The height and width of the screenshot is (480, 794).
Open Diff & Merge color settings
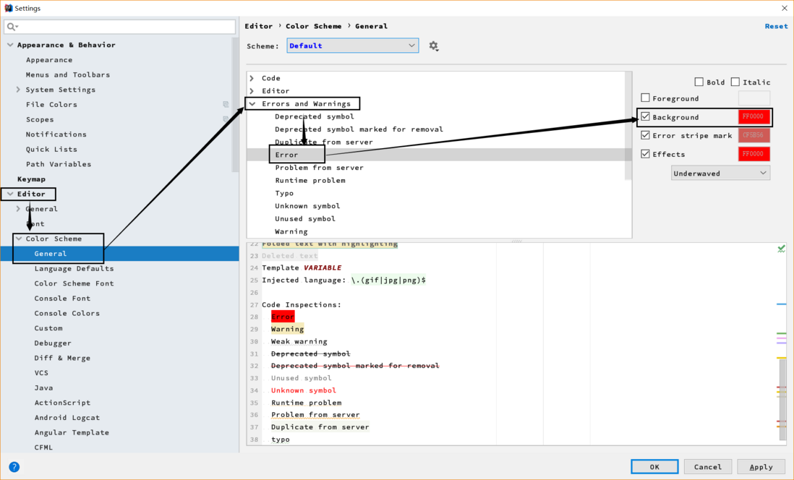click(62, 358)
